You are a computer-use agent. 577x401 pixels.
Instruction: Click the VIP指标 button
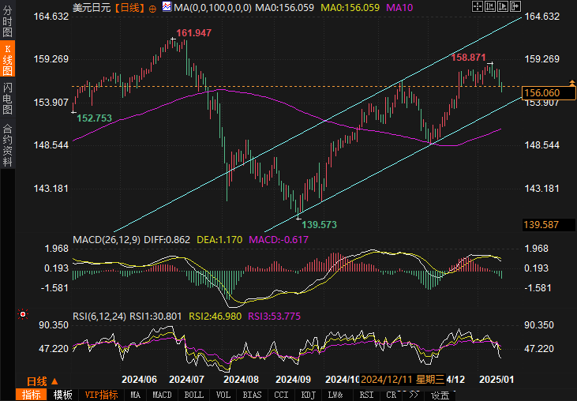pyautogui.click(x=101, y=395)
